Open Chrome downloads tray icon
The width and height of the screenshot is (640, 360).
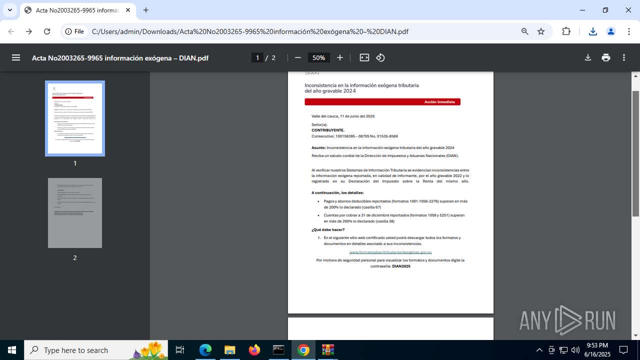[593, 31]
